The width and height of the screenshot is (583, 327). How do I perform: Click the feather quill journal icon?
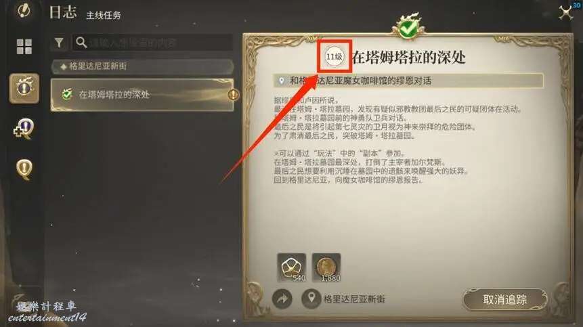[24, 10]
